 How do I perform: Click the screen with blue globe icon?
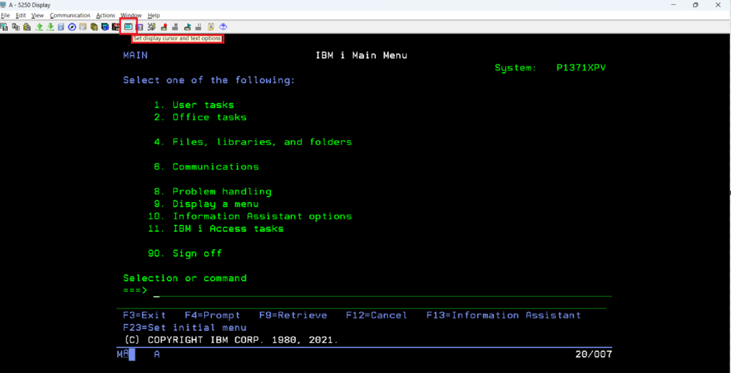(105, 27)
